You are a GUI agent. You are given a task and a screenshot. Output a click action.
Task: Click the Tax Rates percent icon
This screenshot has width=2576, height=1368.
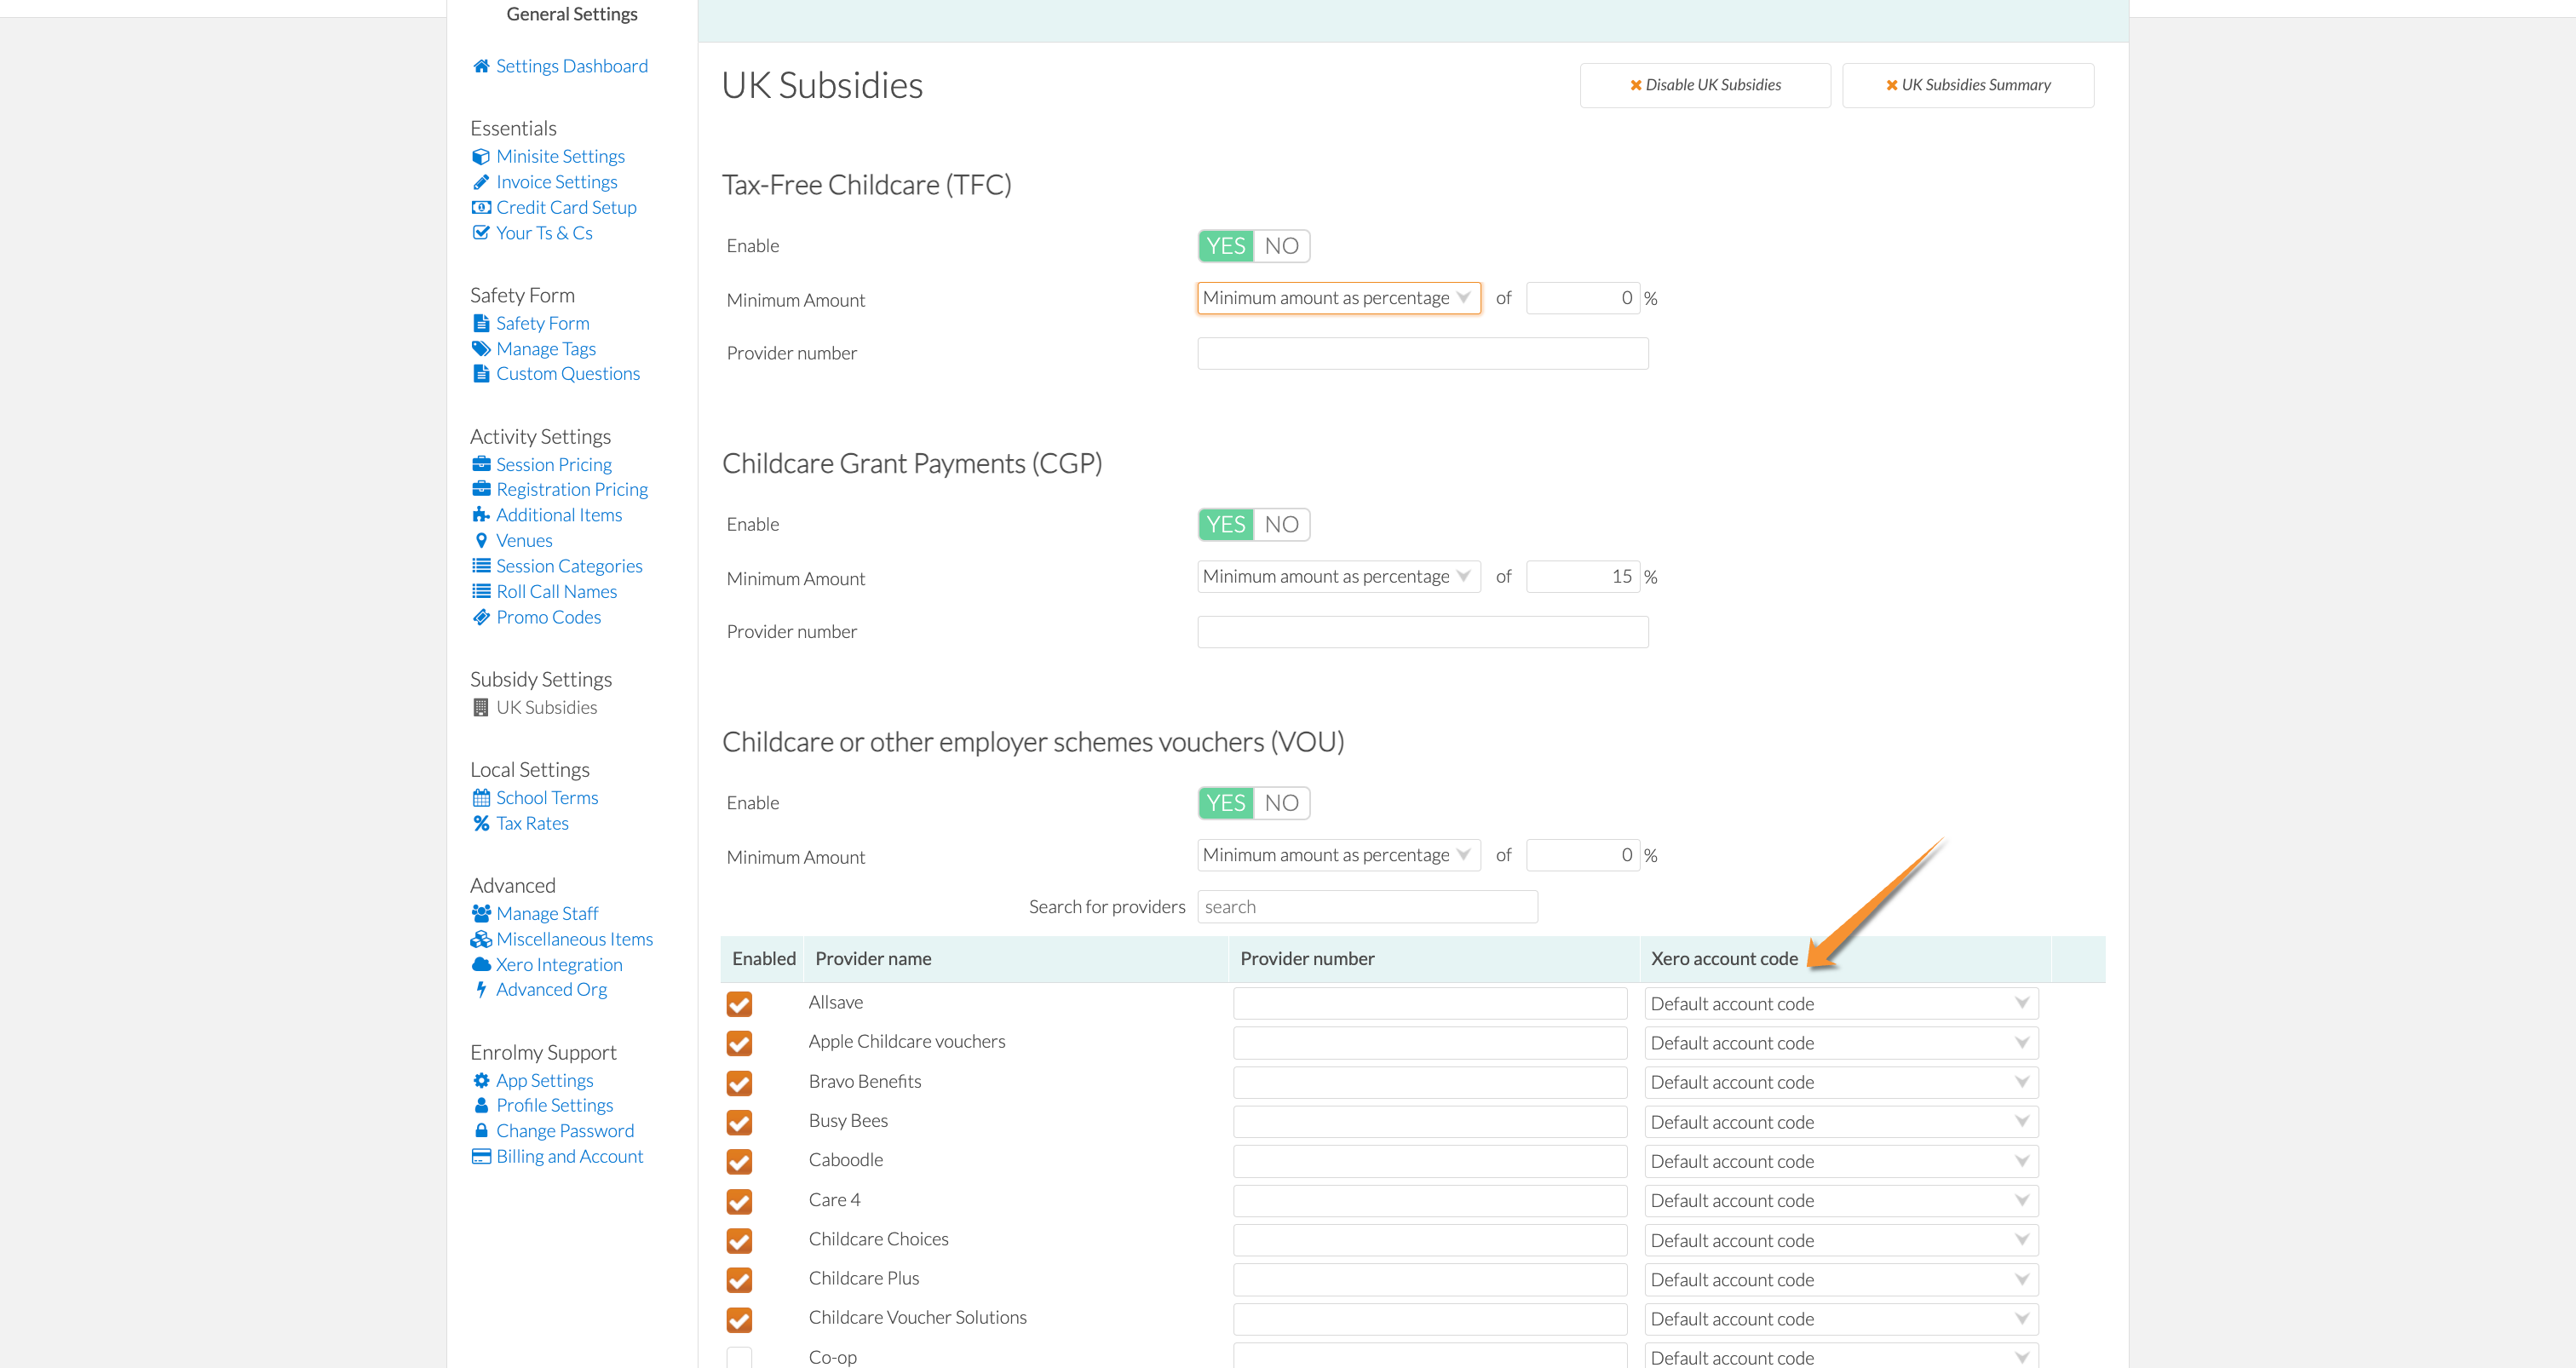pyautogui.click(x=481, y=823)
